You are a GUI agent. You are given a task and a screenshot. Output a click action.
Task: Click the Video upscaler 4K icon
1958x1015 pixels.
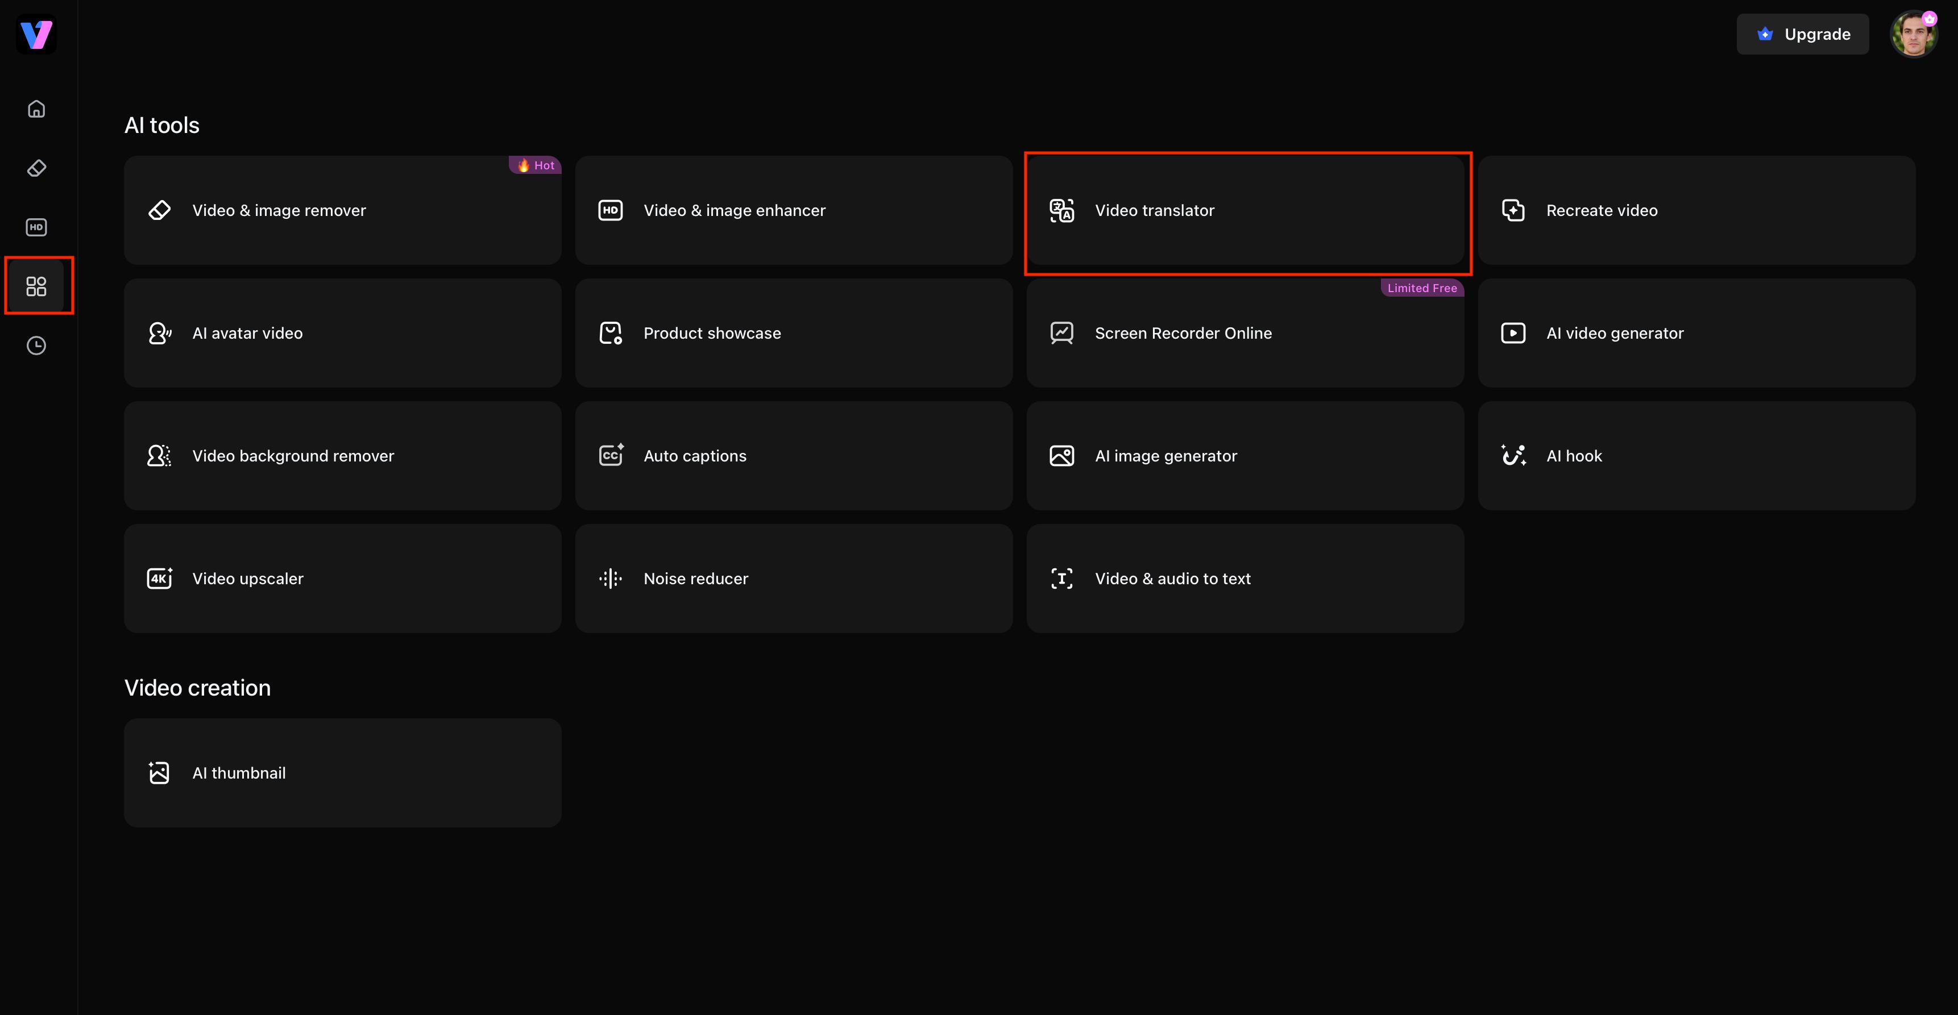coord(160,578)
